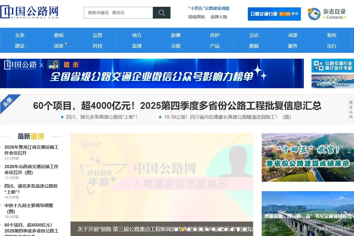The image size is (354, 236).
Task: Expand the 更多头条 vertical side tab
Action: 351,109
